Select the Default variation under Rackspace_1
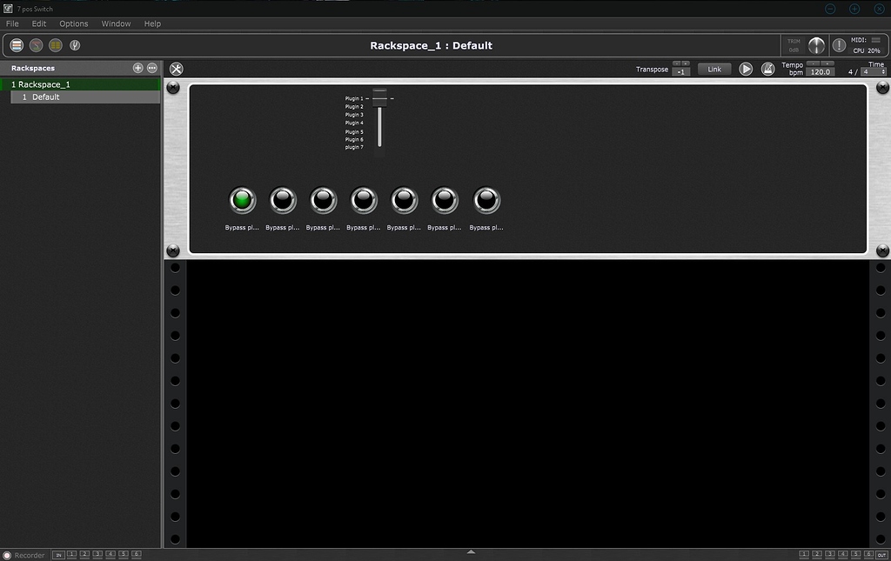891x561 pixels. (x=83, y=97)
